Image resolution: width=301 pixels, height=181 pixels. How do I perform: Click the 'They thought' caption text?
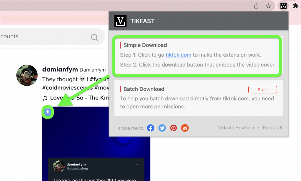[x=60, y=79]
